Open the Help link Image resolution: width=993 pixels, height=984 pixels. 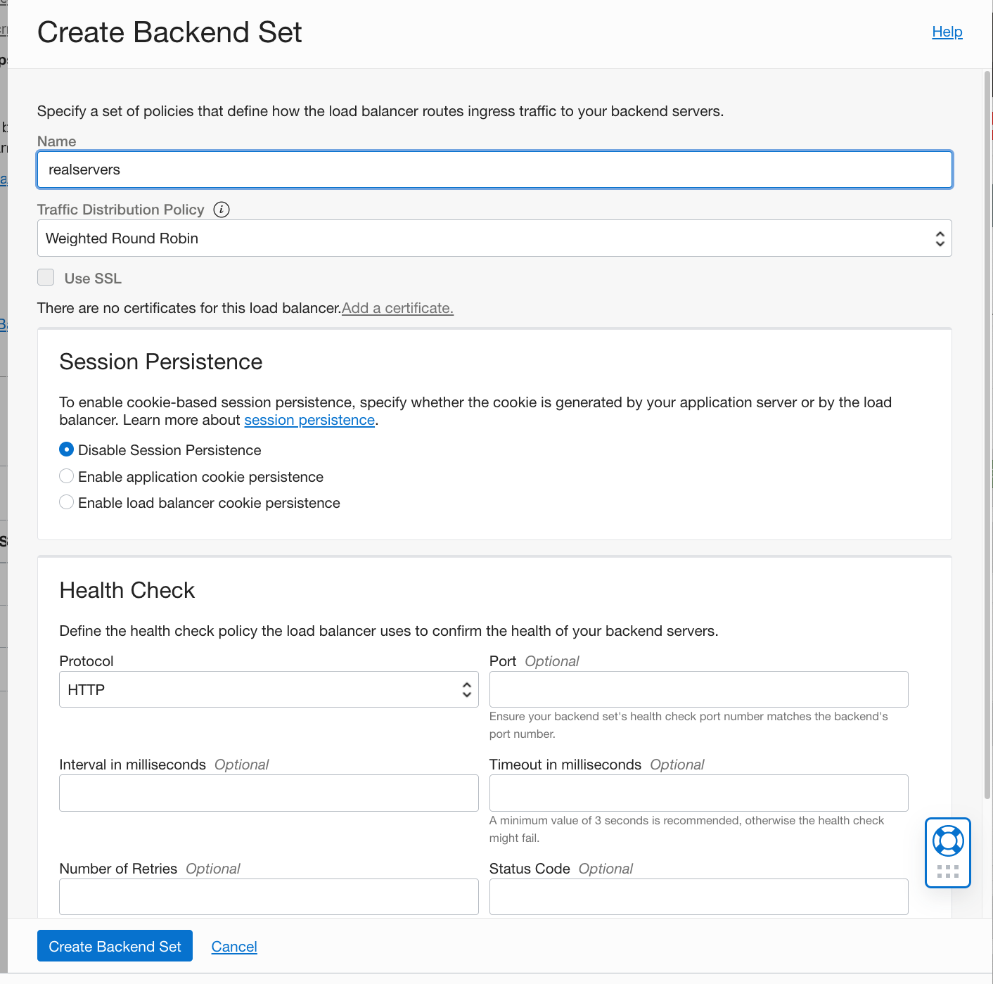[x=947, y=32]
